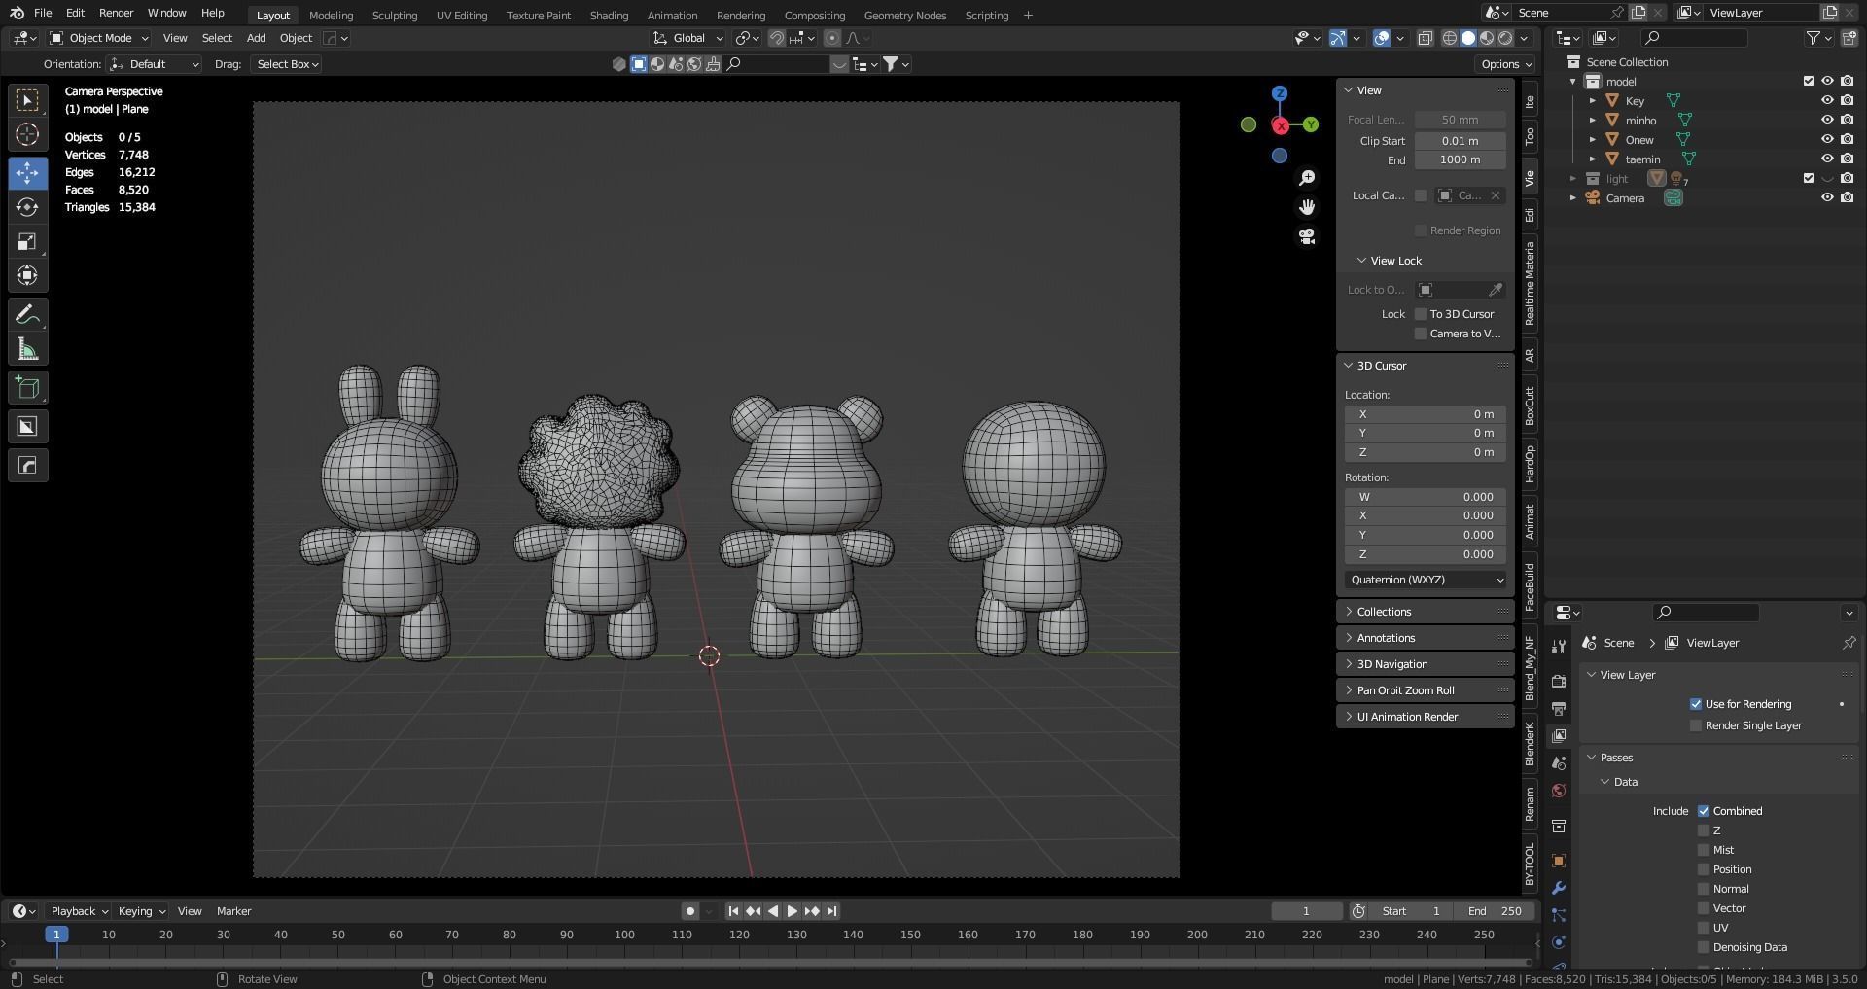Click the current frame field in the timeline

coord(1306,911)
